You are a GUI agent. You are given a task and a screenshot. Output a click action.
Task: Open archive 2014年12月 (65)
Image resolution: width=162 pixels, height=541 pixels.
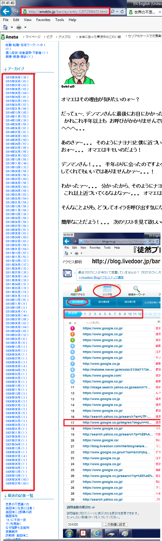click(x=17, y=112)
